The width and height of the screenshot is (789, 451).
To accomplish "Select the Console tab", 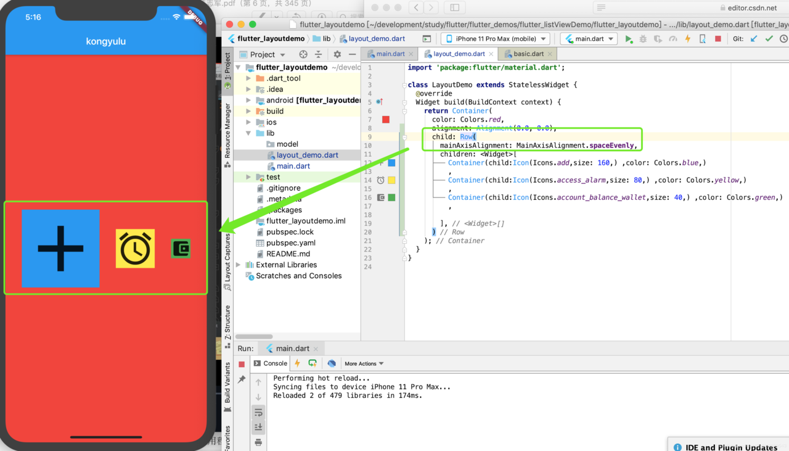I will point(271,363).
